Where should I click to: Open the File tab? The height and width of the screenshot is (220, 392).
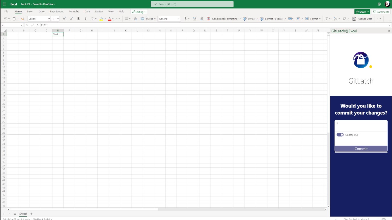(6, 12)
